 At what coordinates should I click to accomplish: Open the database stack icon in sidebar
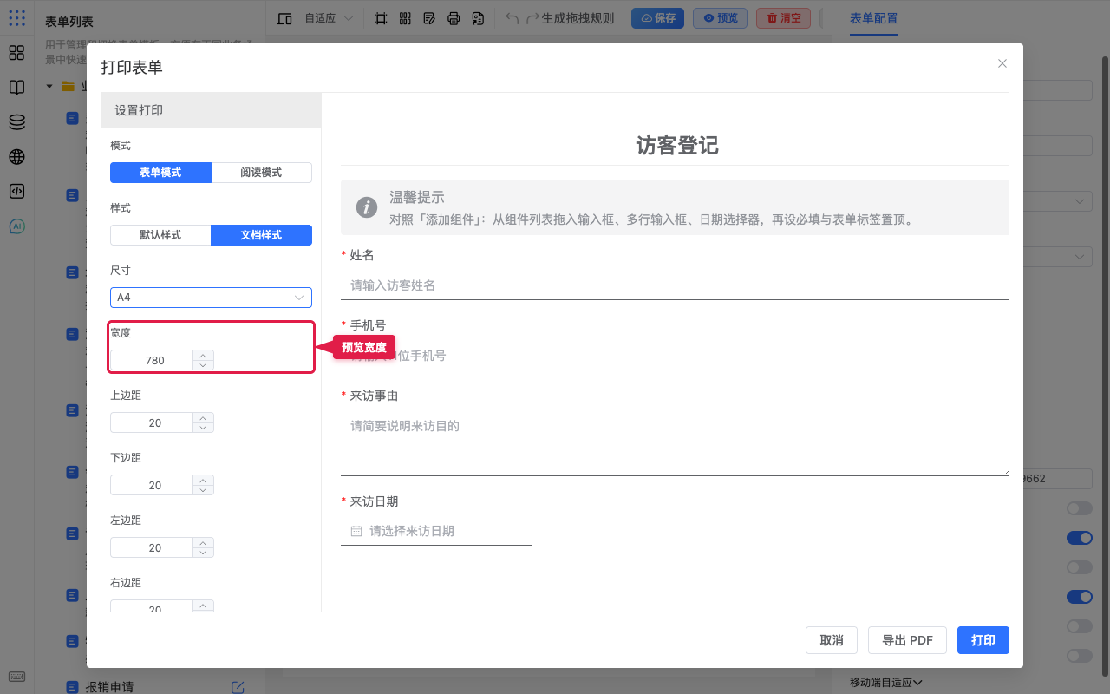pyautogui.click(x=16, y=122)
